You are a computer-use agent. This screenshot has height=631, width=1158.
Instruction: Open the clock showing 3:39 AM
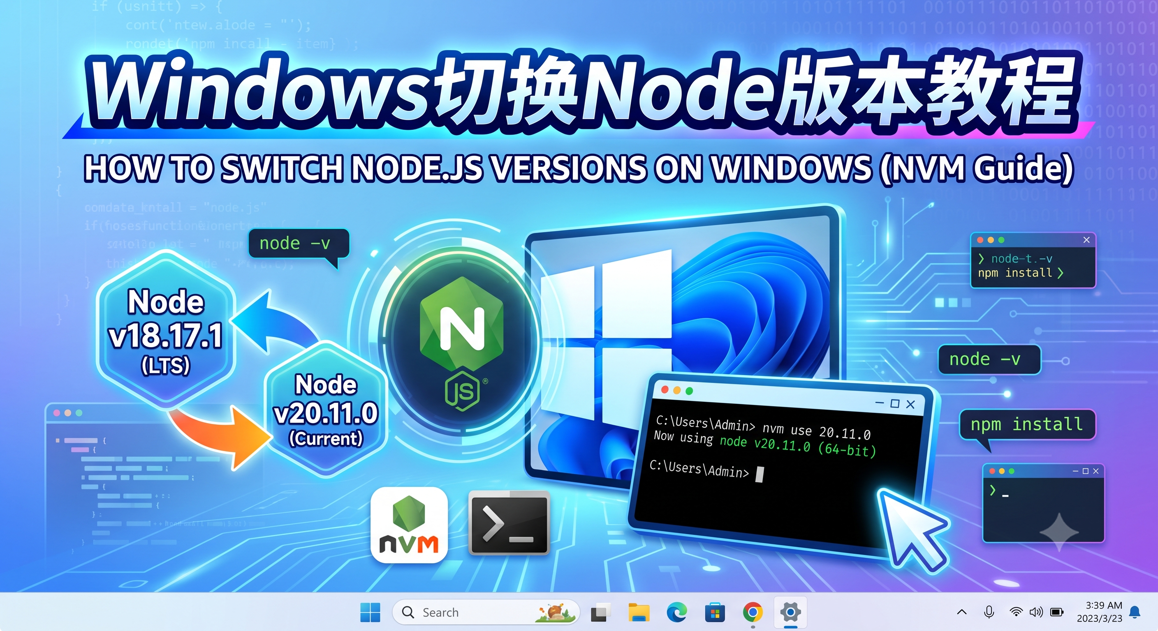point(1100,612)
